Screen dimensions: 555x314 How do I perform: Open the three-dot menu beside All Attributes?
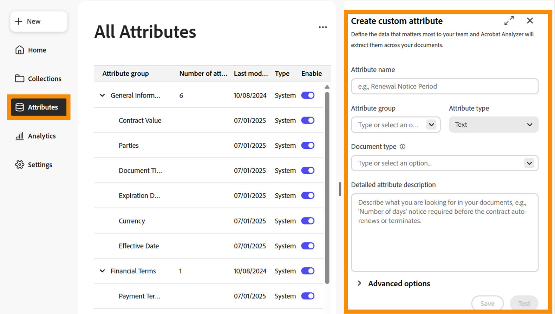coord(323,27)
